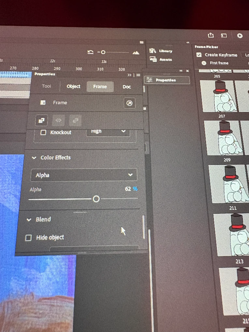
Task: Click the Library books icon
Action: coord(153,51)
